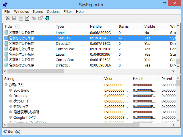The height and width of the screenshot is (137, 183).
Task: Click the bullet icon beside お気に入り
Action: click(x=6, y=85)
